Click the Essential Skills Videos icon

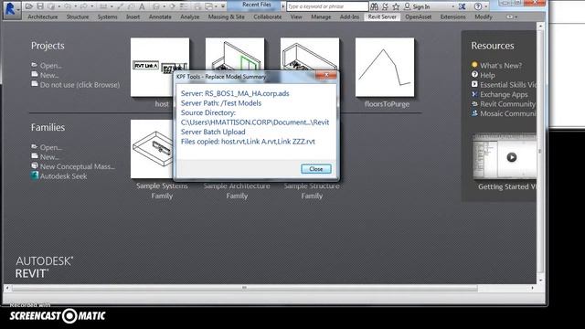(x=474, y=84)
